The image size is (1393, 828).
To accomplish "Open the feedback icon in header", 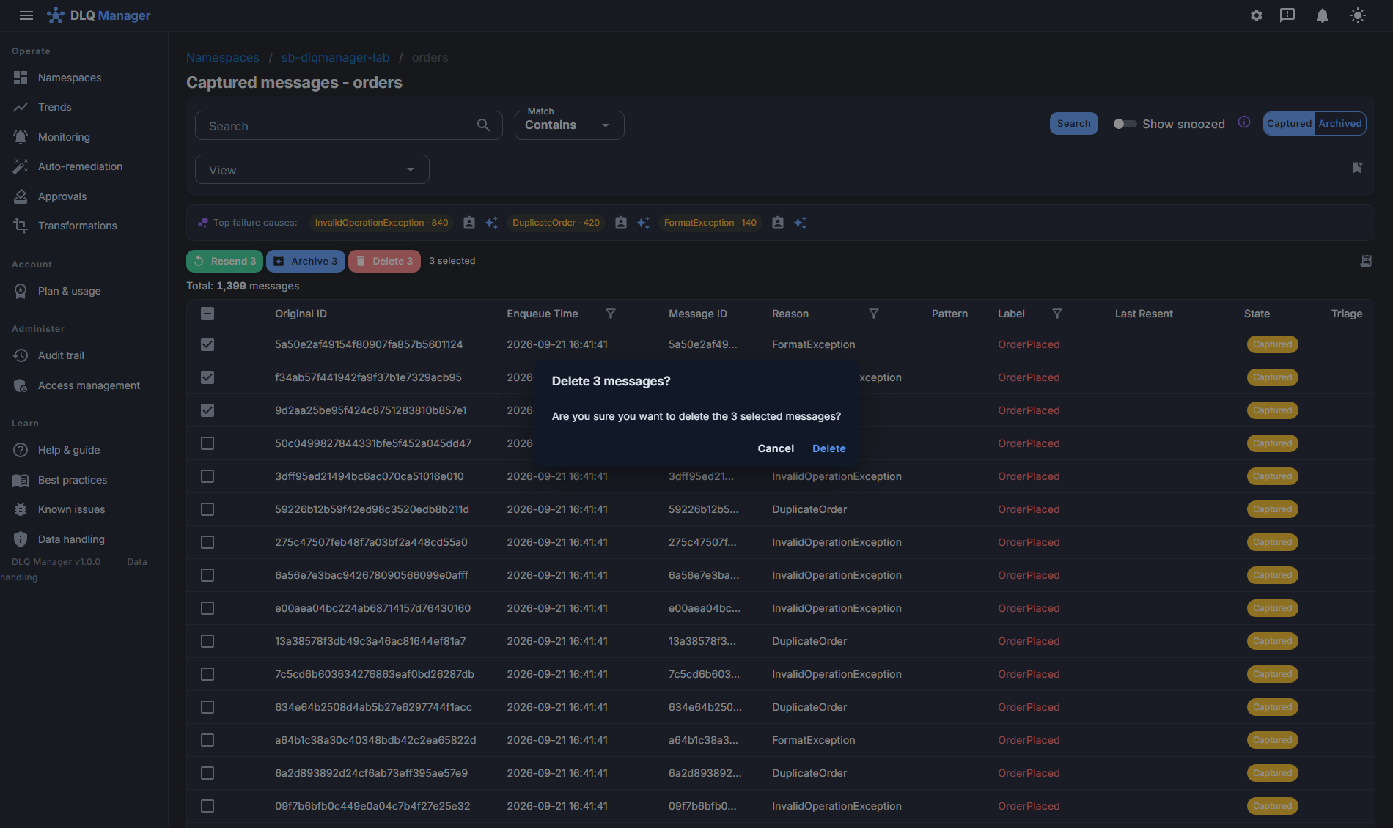I will pyautogui.click(x=1287, y=15).
